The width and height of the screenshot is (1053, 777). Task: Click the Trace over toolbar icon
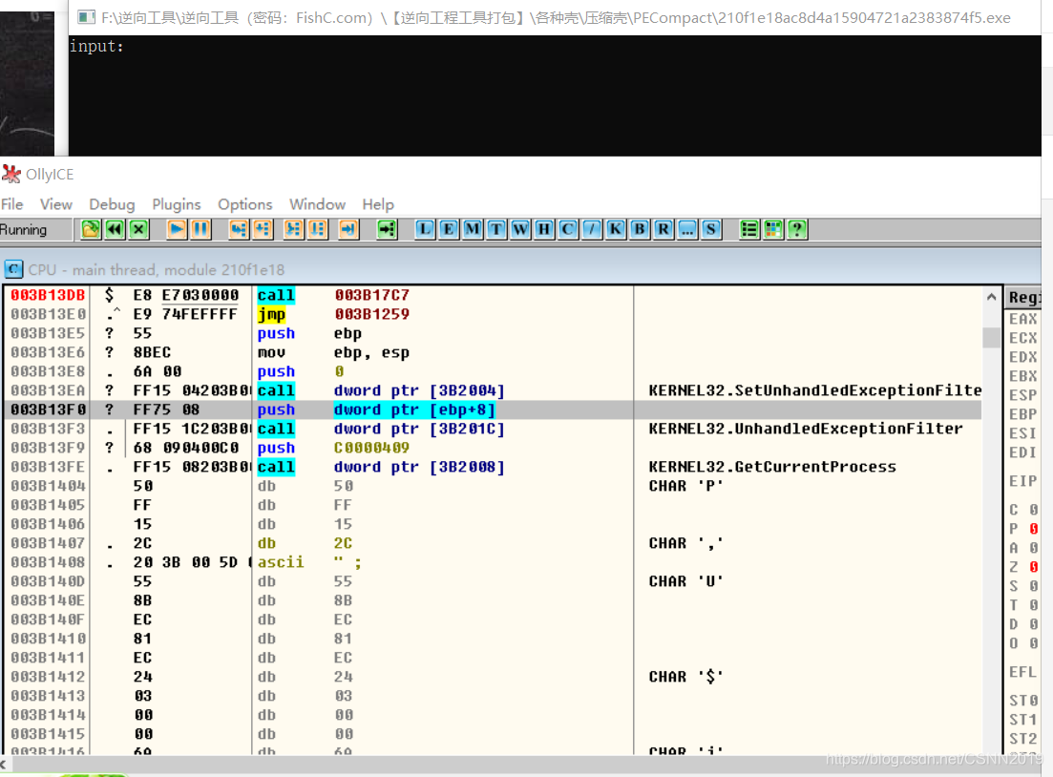318,230
